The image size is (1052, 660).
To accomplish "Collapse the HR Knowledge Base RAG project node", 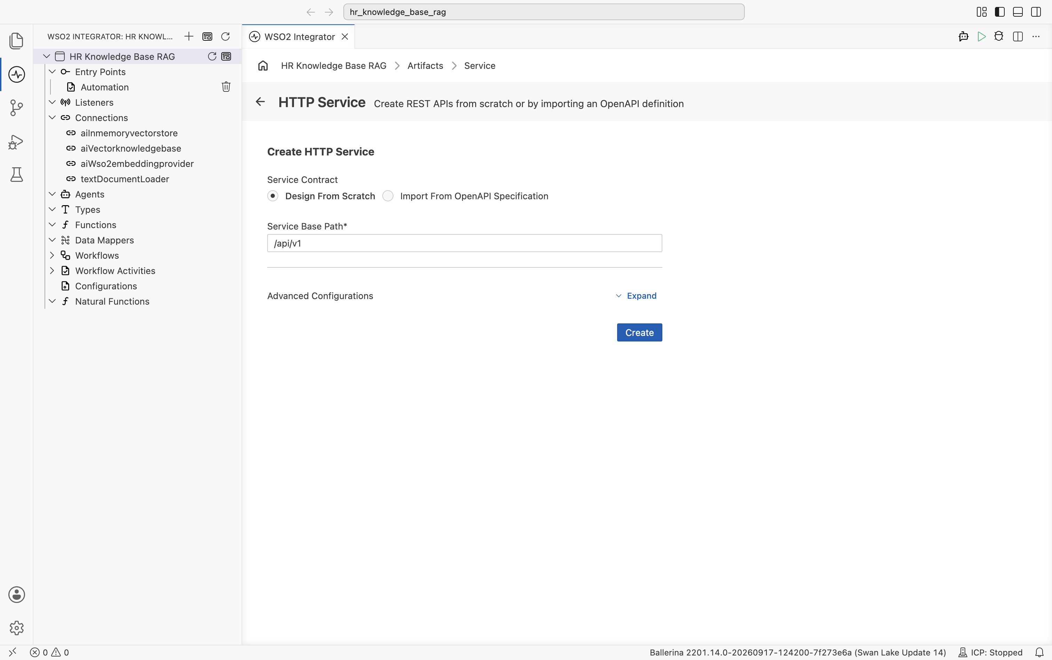I will tap(47, 56).
